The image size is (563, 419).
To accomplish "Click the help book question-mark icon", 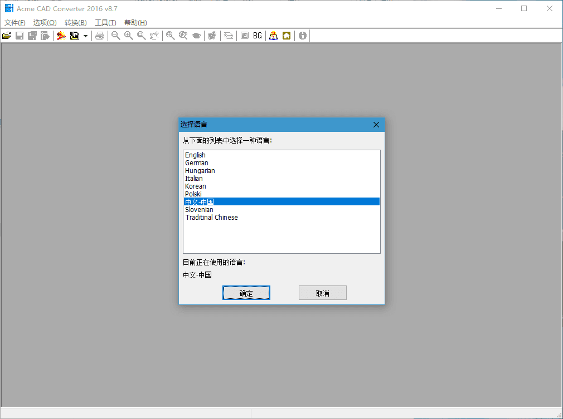I will 274,36.
